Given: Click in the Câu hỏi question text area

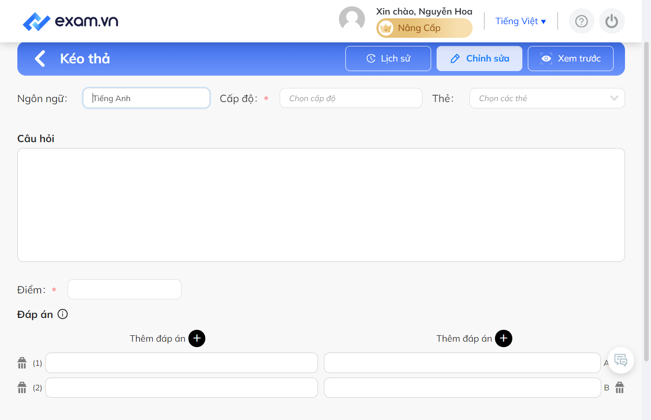Looking at the screenshot, I should click(321, 205).
